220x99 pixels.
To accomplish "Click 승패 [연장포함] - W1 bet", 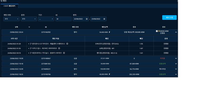I will (107, 48).
